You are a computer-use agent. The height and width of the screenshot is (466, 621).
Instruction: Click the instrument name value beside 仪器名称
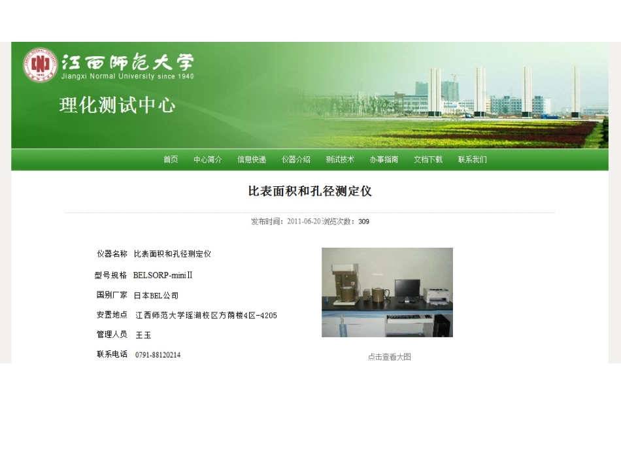tap(173, 254)
